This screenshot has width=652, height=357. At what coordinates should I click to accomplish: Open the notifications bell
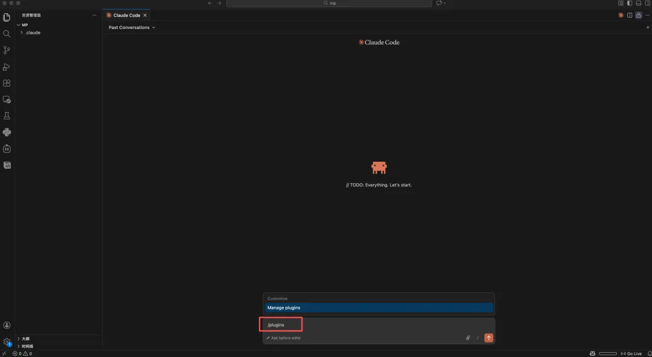pos(649,353)
